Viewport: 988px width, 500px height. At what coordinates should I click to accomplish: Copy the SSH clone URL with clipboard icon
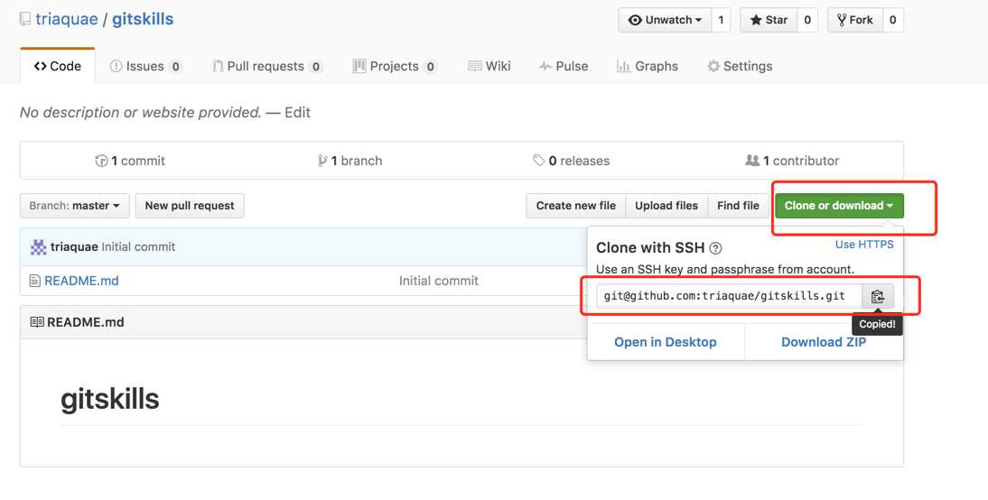coord(877,296)
